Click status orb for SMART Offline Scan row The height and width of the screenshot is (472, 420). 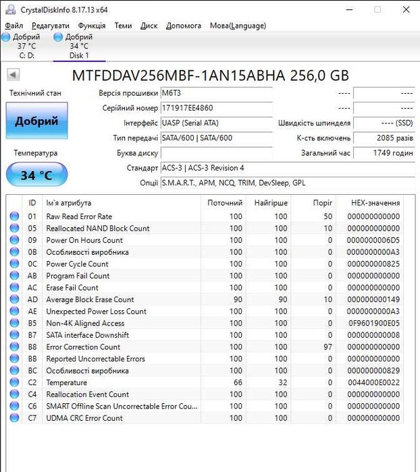point(14,406)
